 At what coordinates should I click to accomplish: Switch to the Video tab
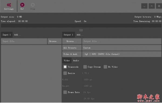click(x=67, y=61)
